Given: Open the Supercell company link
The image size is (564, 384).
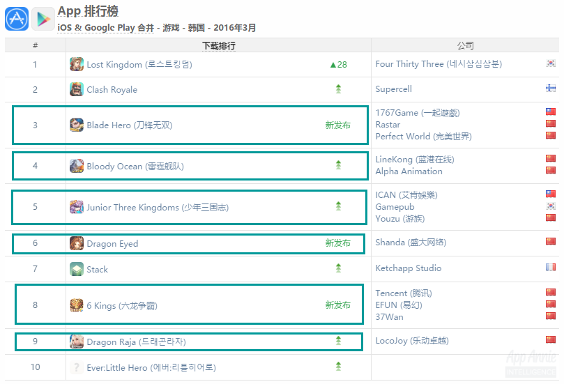Looking at the screenshot, I should (393, 89).
